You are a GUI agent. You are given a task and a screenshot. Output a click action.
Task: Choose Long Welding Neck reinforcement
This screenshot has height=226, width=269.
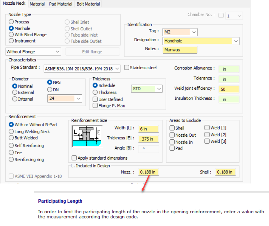(x=29, y=132)
